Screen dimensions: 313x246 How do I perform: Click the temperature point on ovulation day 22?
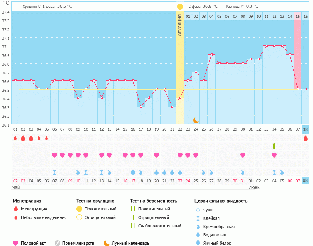[x=180, y=98]
